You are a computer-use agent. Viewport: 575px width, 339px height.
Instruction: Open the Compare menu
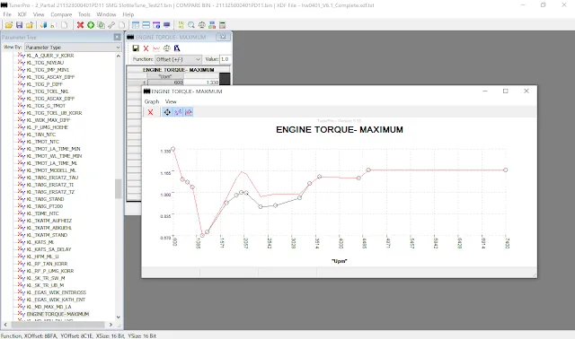point(61,14)
